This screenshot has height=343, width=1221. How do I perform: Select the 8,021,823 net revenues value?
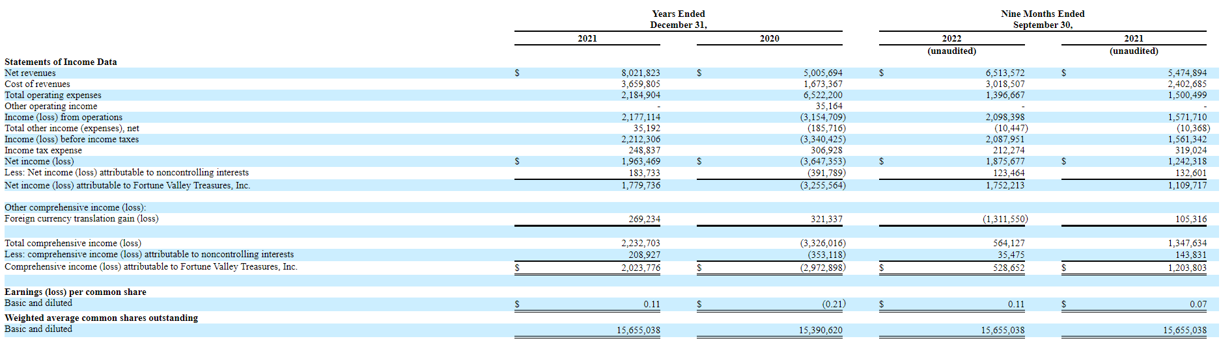(x=640, y=73)
